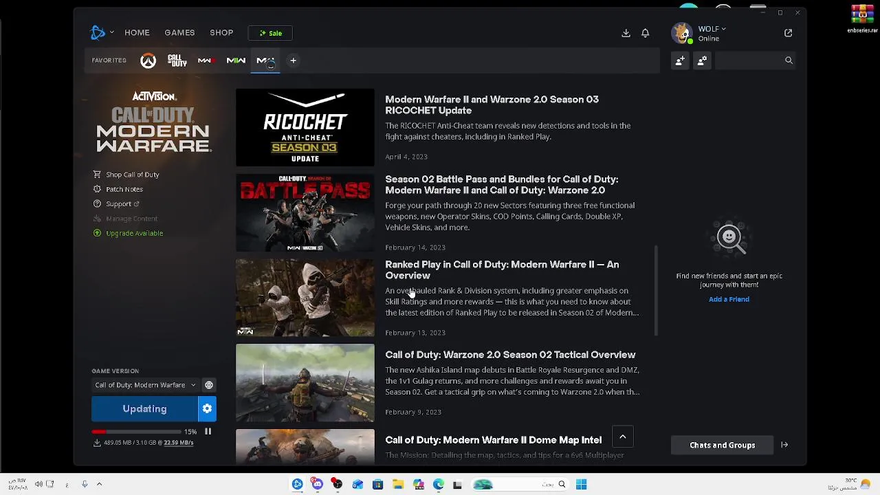The width and height of the screenshot is (880, 495).
Task: Click the grayed Manage Content entry
Action: pos(131,219)
